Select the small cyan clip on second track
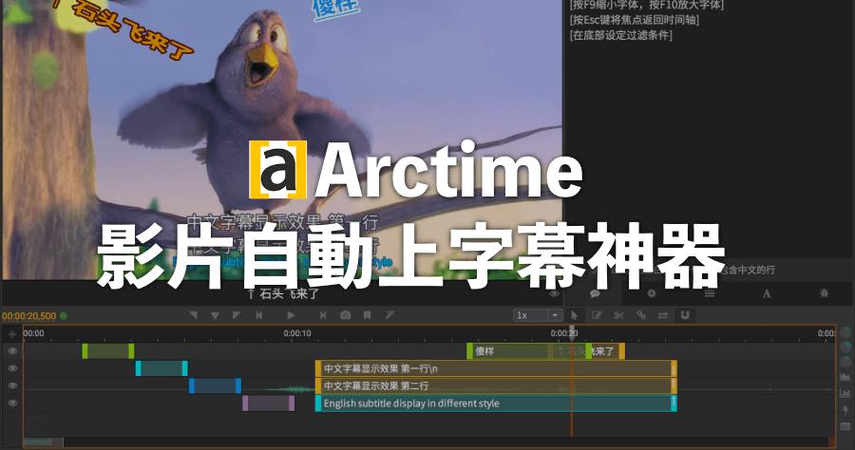The image size is (855, 450). (161, 368)
